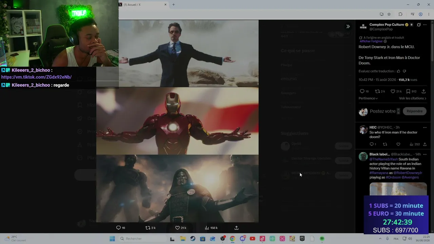Share the Complex Pop Culture post in side panel
The height and width of the screenshot is (244, 434).
424,91
